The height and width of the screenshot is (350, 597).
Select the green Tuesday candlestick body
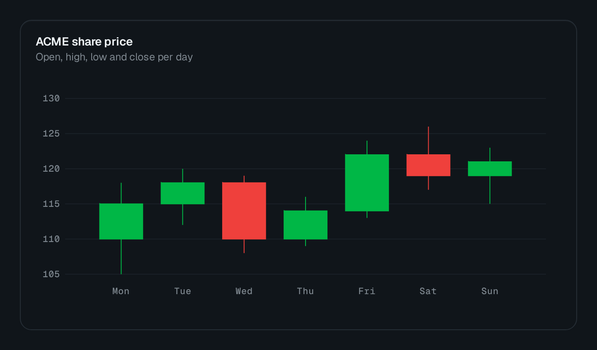[182, 193]
